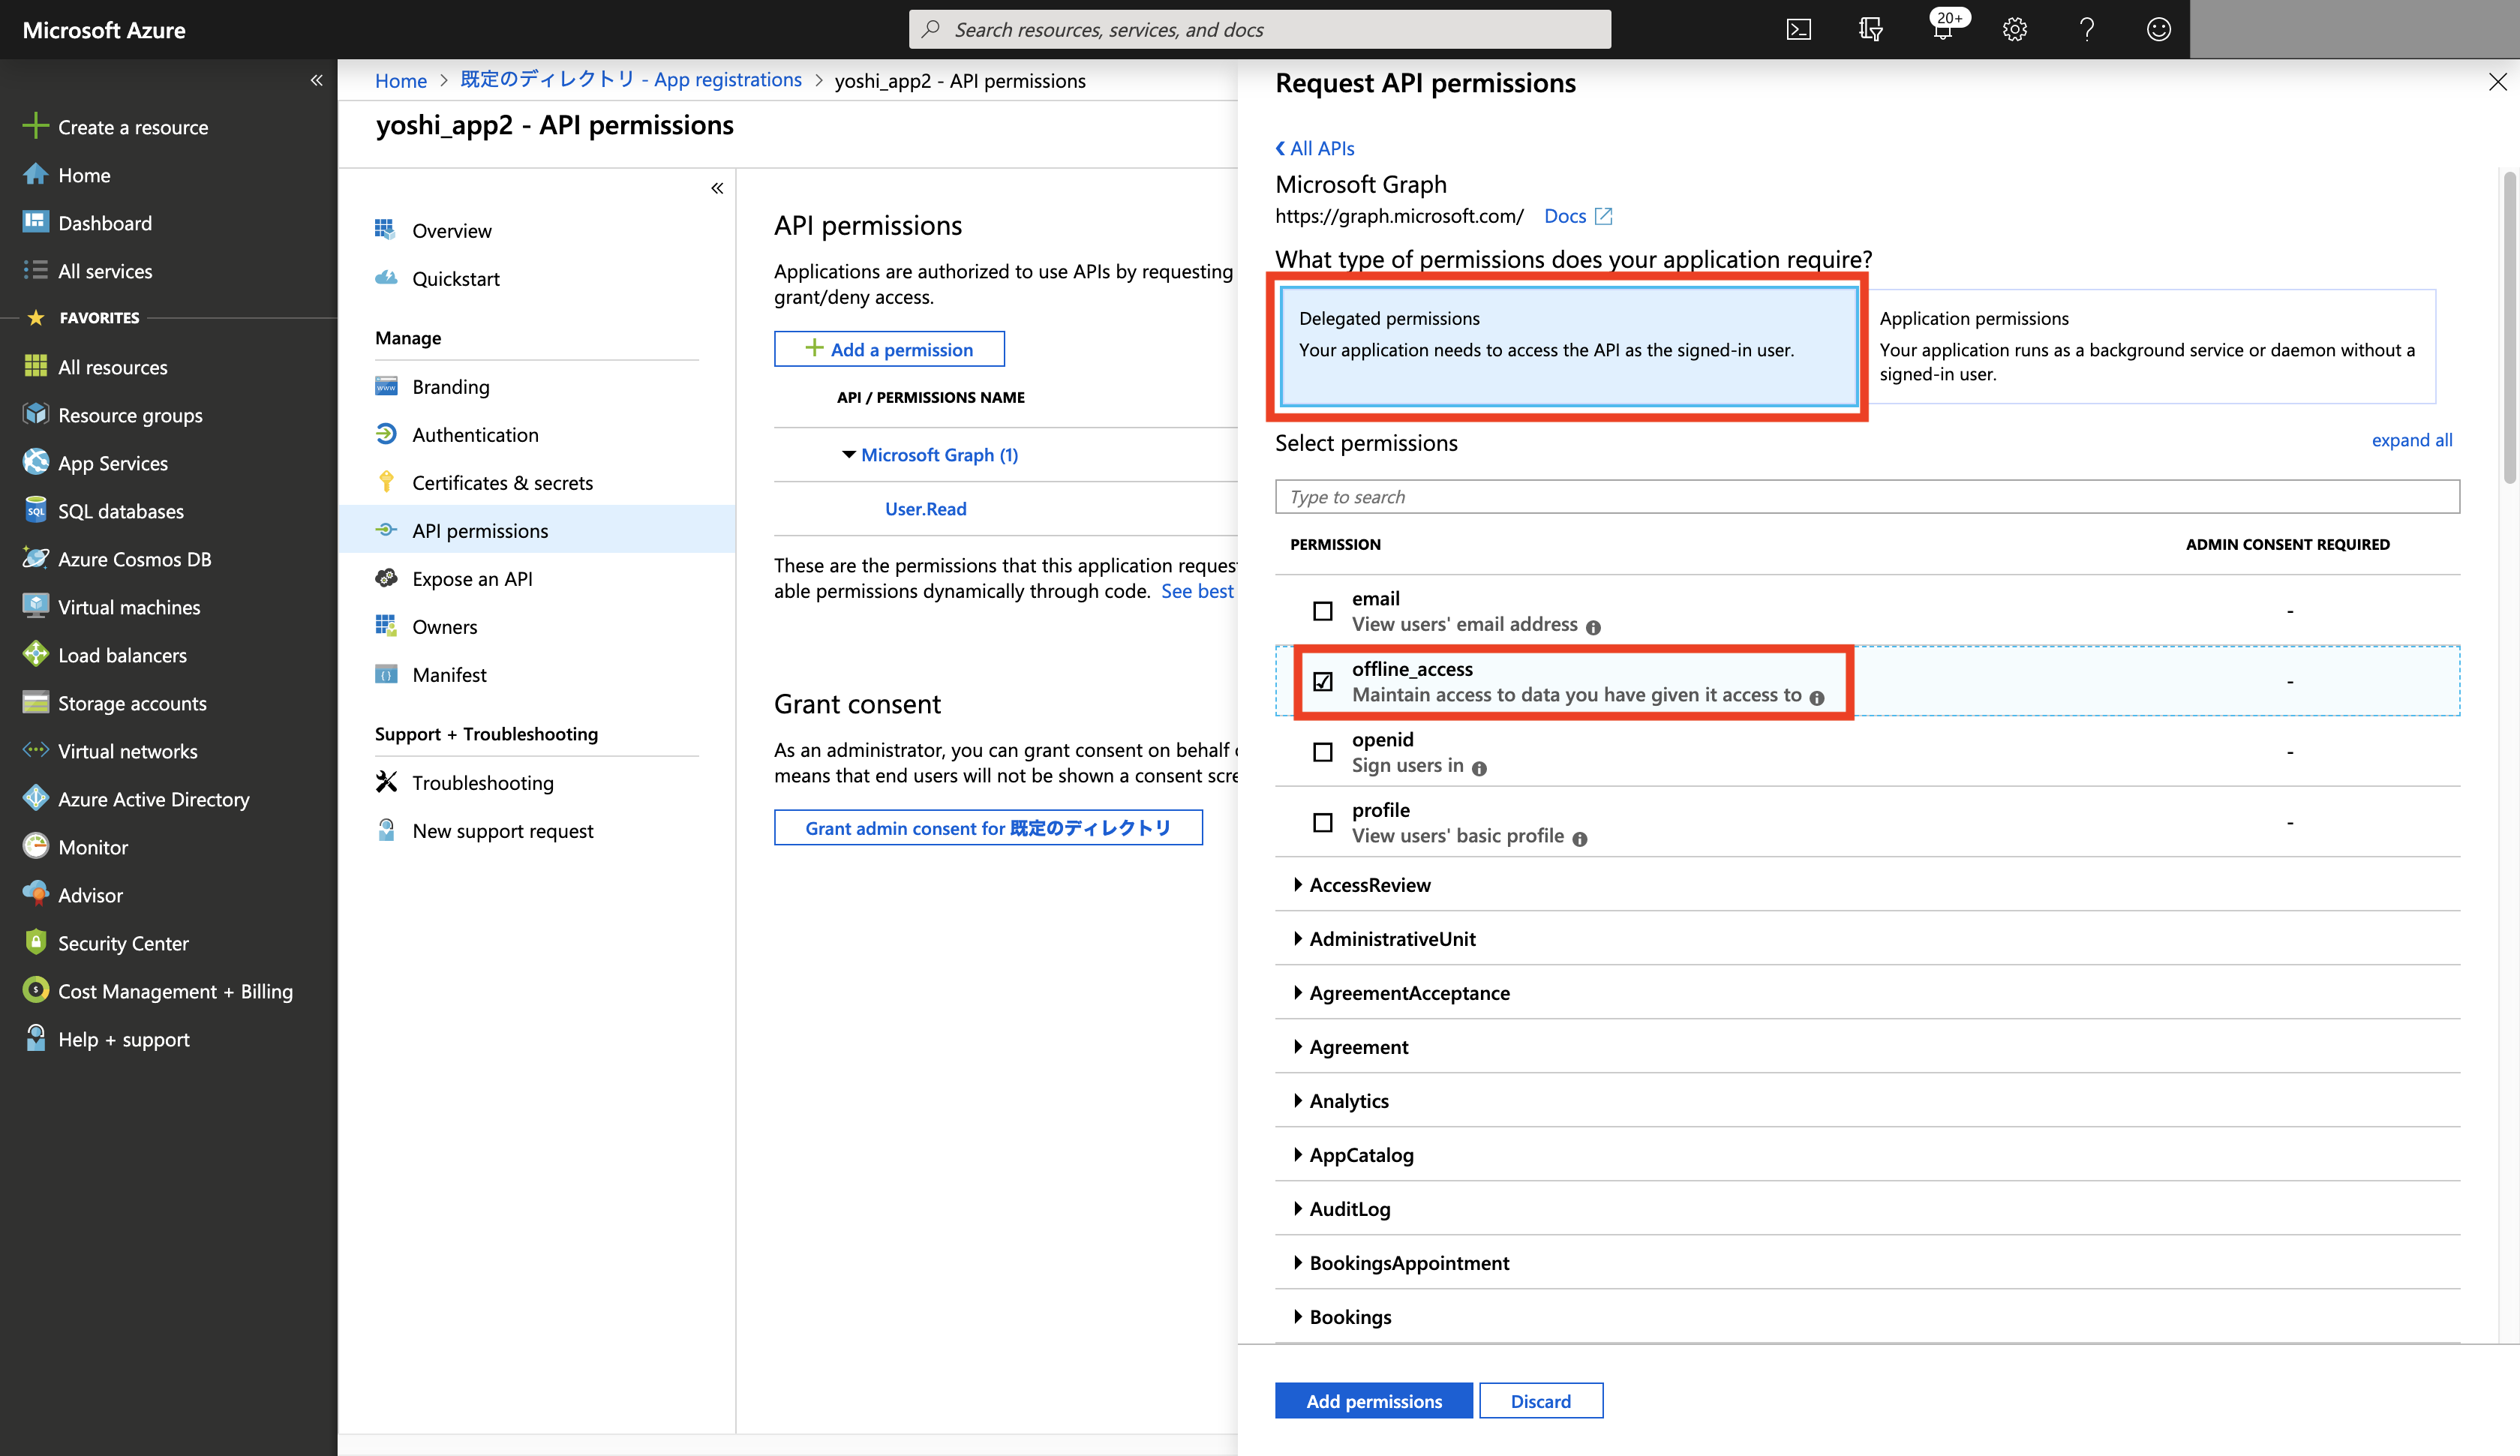
Task: Check the email permission checkbox
Action: 1323,611
